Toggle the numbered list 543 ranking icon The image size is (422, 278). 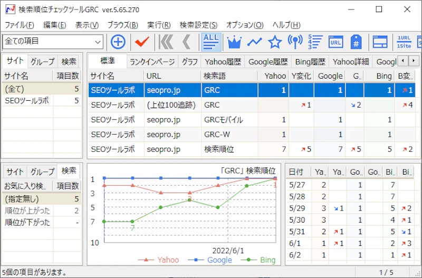tap(315, 42)
